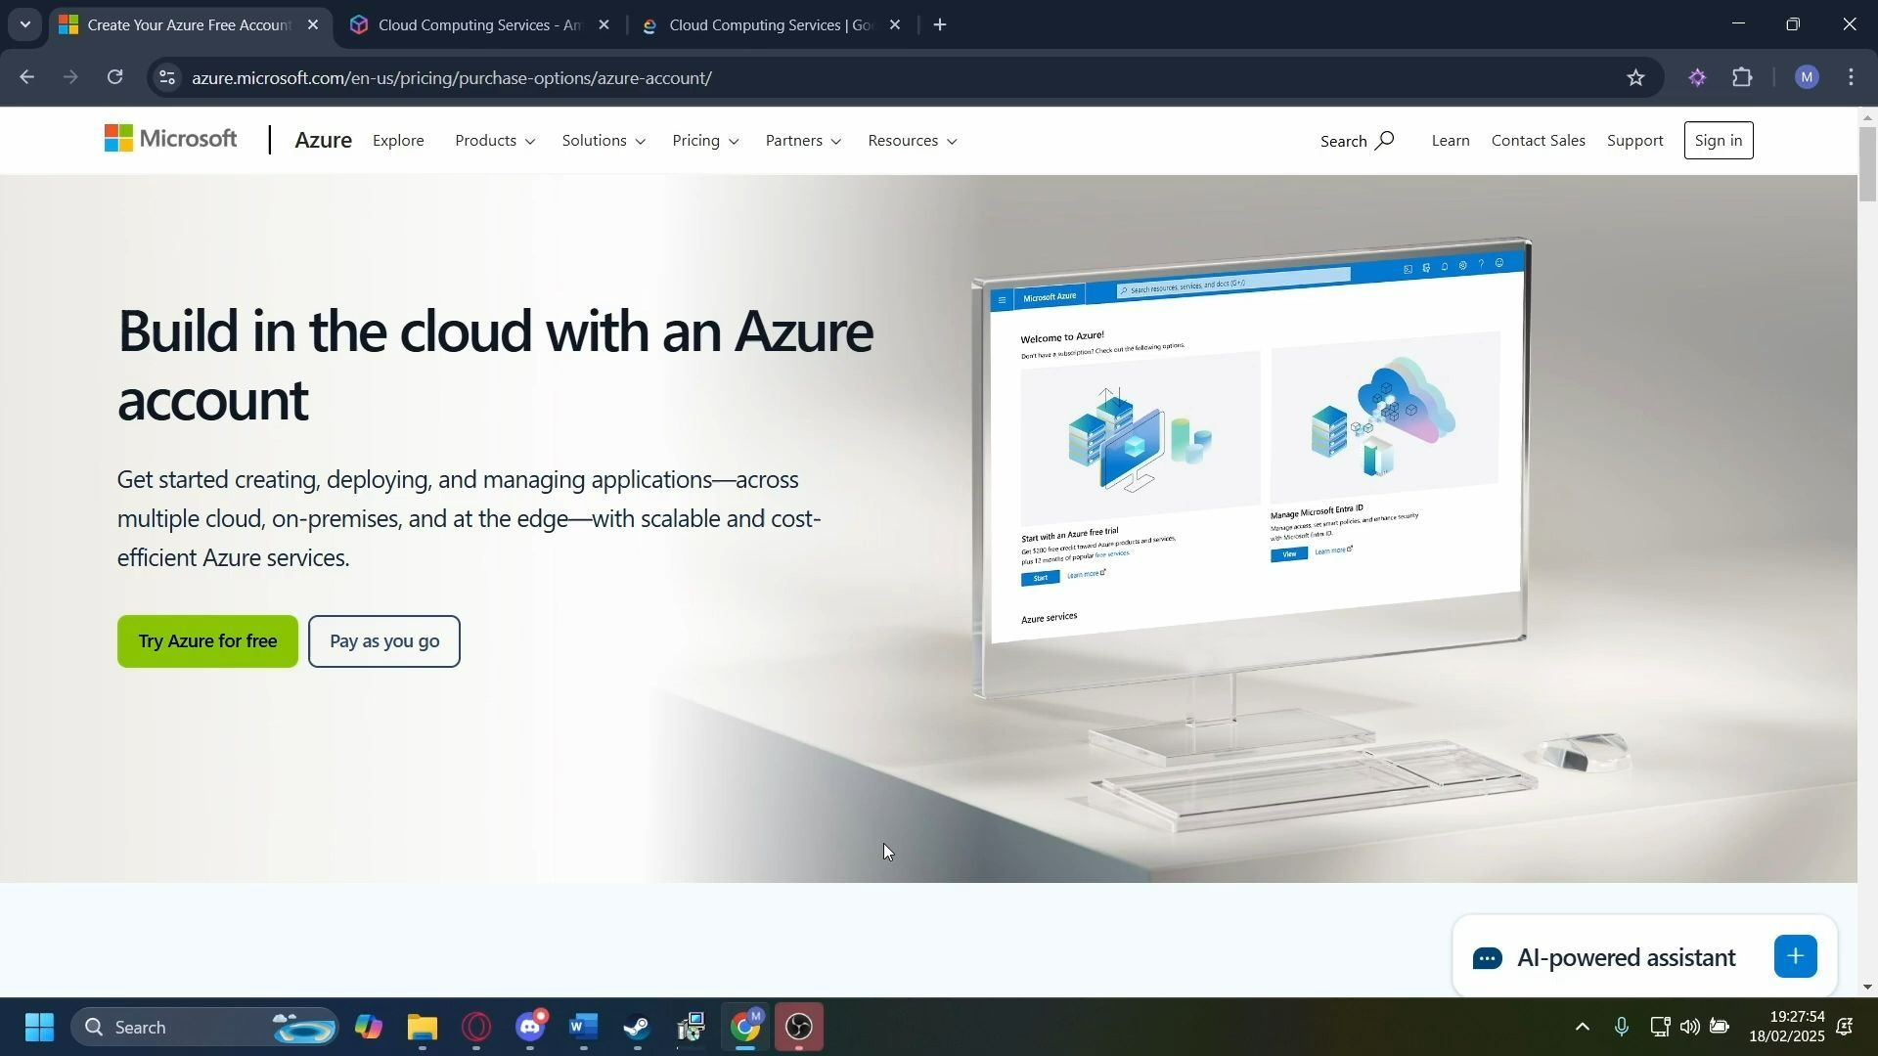Expand the Resources dropdown

(913, 141)
